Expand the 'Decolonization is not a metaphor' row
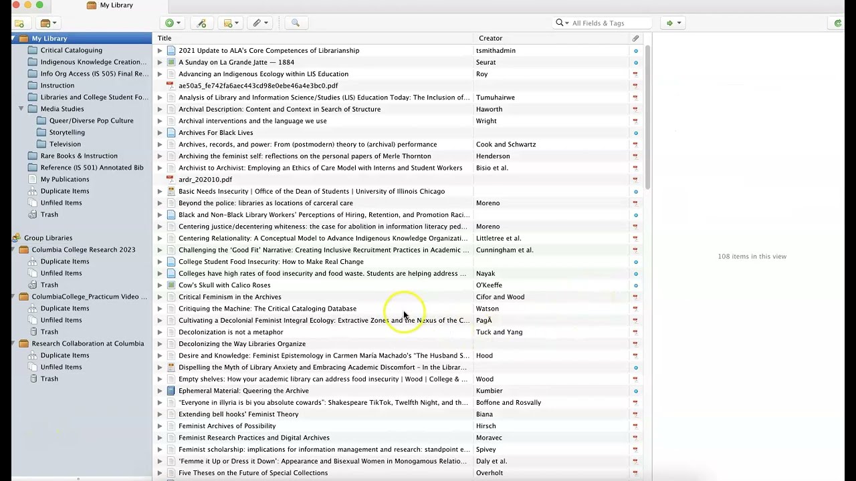This screenshot has height=481, width=856. (160, 332)
